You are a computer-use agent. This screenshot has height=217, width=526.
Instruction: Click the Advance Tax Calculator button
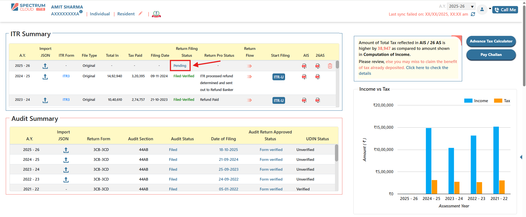[491, 41]
